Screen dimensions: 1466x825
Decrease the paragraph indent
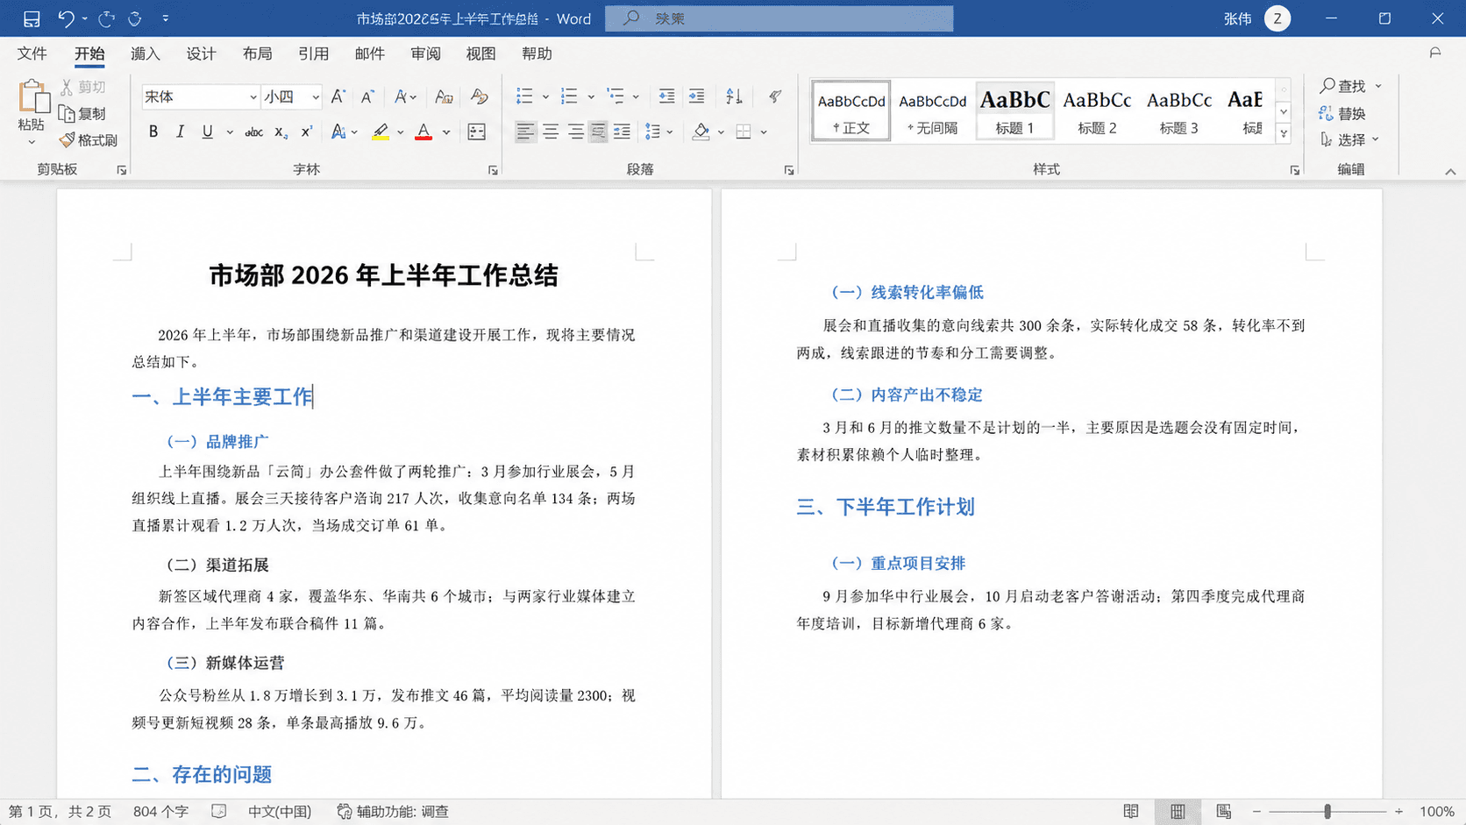click(x=667, y=96)
